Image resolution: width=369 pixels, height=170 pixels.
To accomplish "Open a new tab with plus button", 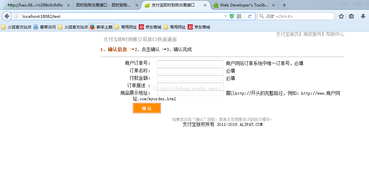I will tap(284, 5).
